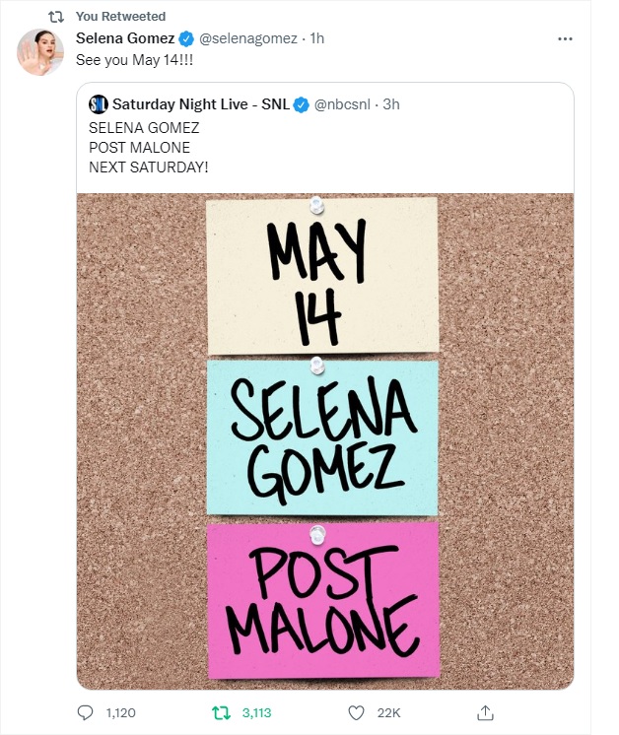Screen dimensions: 619x735
Task: Click the Selena Gomez display name
Action: click(x=123, y=38)
